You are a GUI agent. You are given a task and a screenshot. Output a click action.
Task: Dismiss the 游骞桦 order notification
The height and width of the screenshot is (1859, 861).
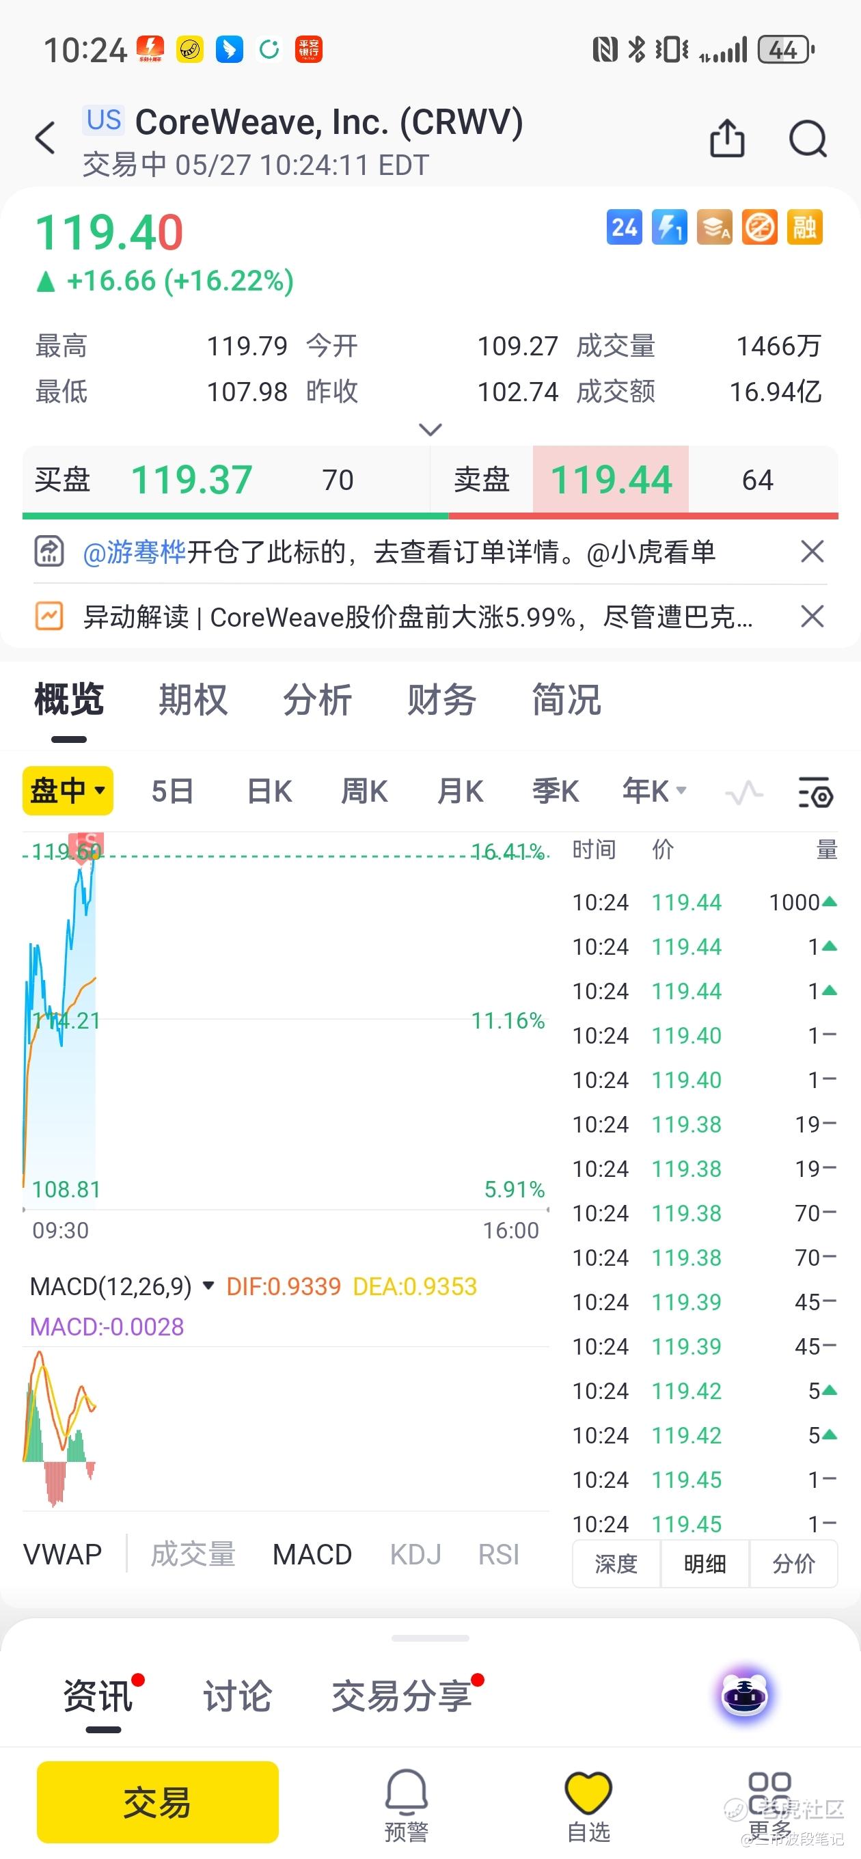pyautogui.click(x=812, y=552)
